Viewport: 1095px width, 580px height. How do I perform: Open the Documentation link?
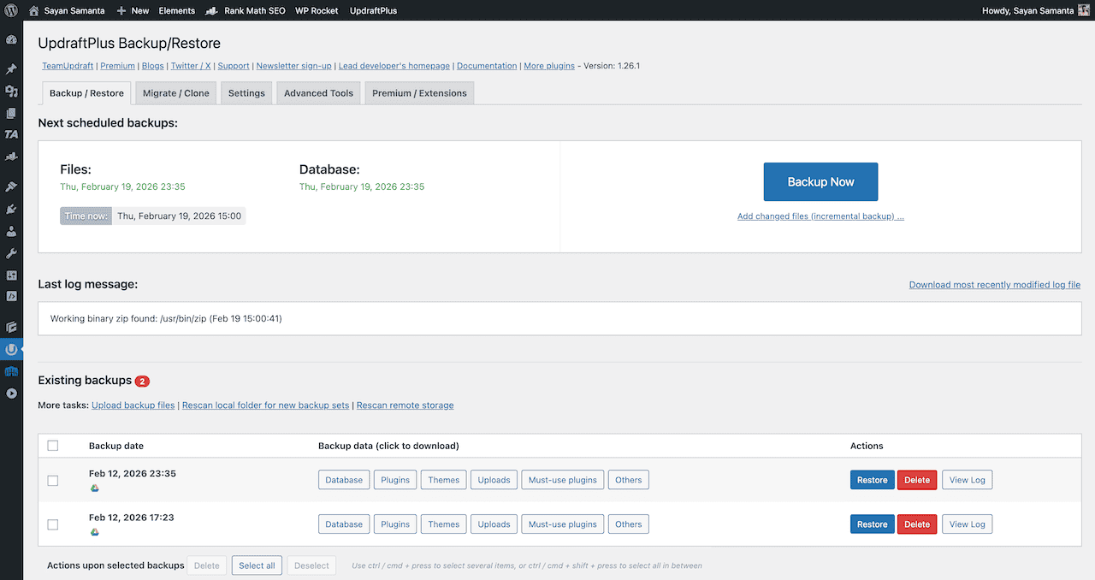coord(487,66)
